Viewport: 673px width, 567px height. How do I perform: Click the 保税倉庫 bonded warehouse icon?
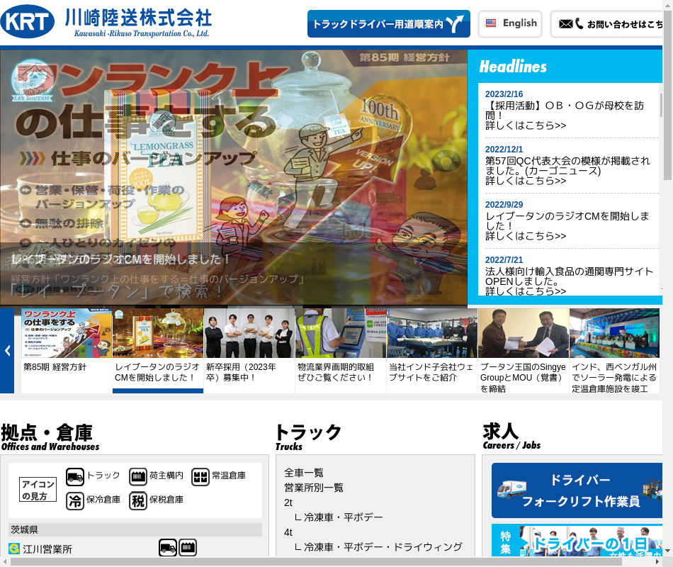point(137,501)
